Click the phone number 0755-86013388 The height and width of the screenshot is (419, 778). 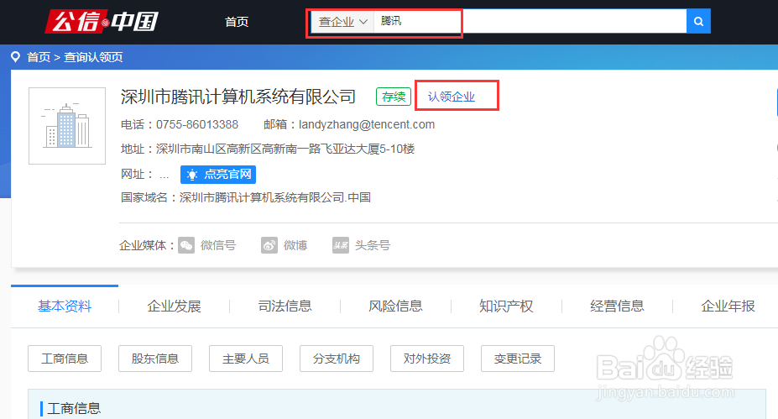(x=197, y=124)
